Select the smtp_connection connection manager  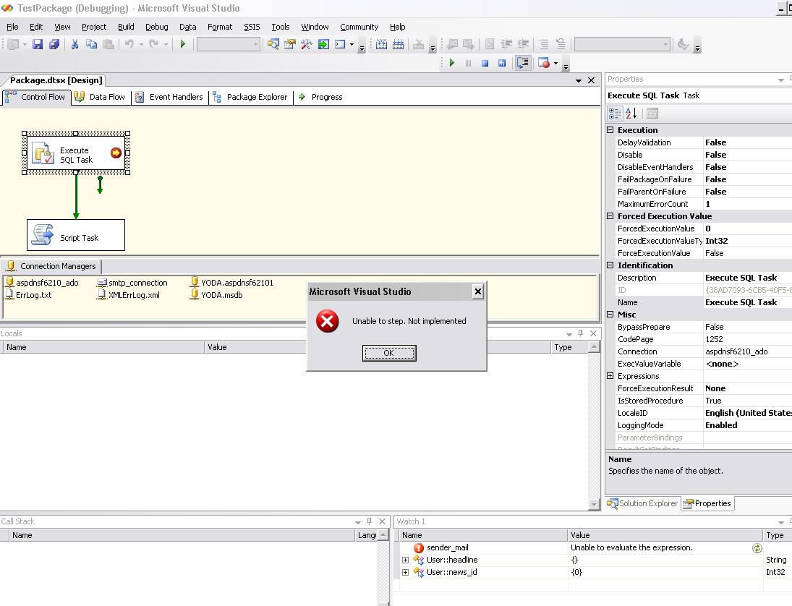(x=137, y=283)
